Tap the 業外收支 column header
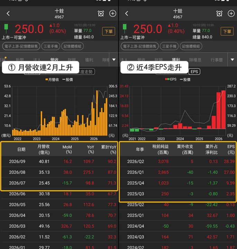The height and width of the screenshot is (249, 237). tap(185, 149)
